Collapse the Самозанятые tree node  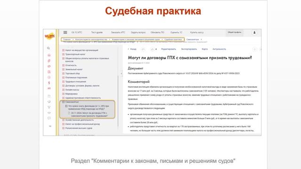pos(63,102)
